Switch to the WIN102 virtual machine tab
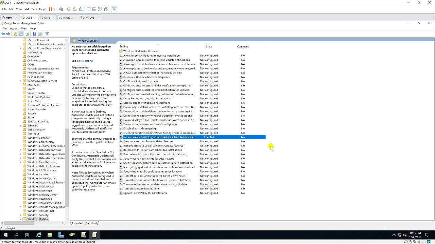The height and width of the screenshot is (244, 435). click(x=90, y=18)
